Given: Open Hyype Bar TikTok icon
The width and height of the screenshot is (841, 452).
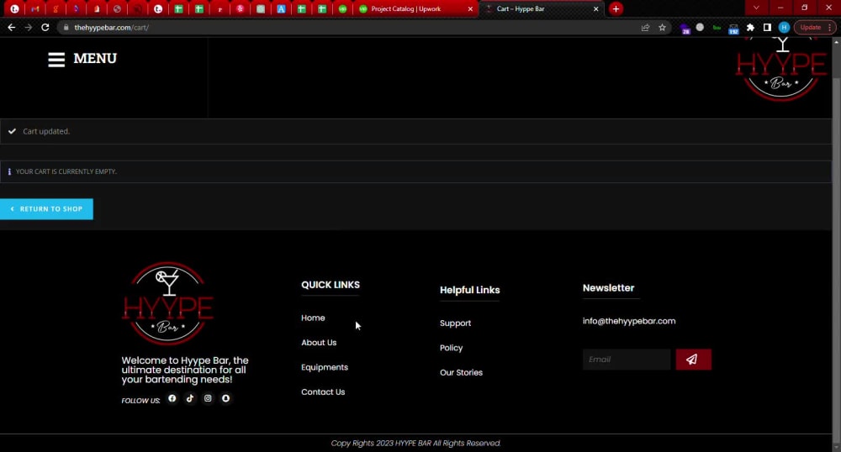Looking at the screenshot, I should [190, 398].
